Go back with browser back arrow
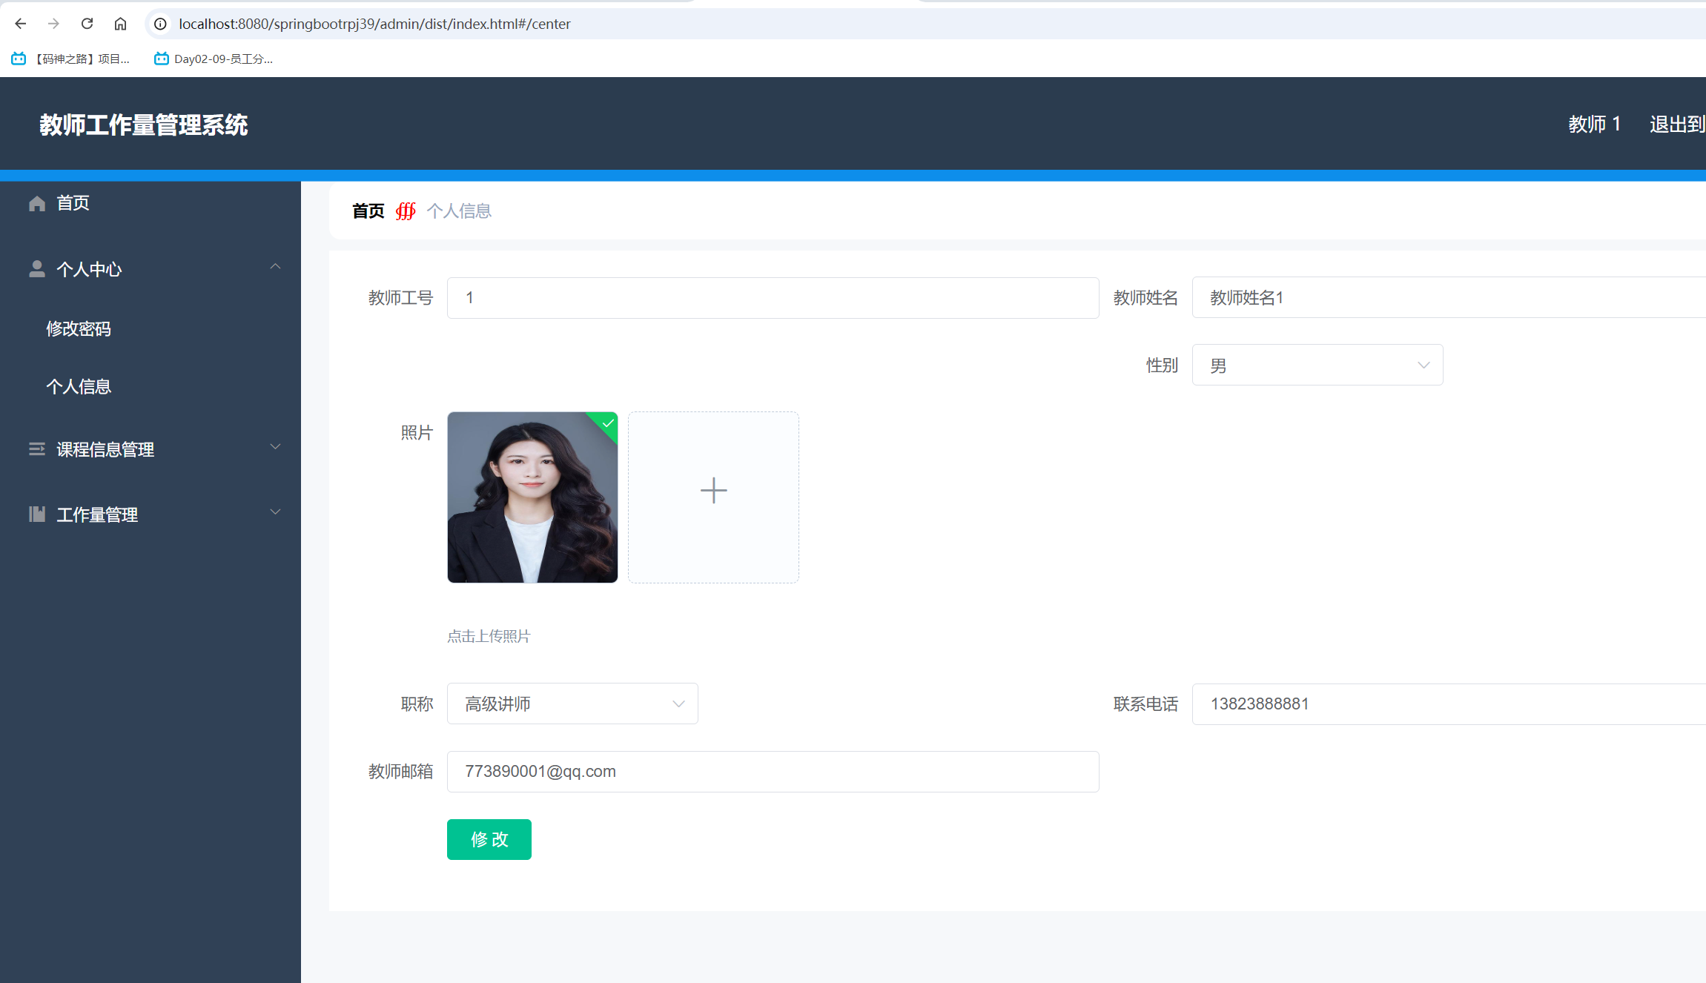1706x983 pixels. coord(21,24)
